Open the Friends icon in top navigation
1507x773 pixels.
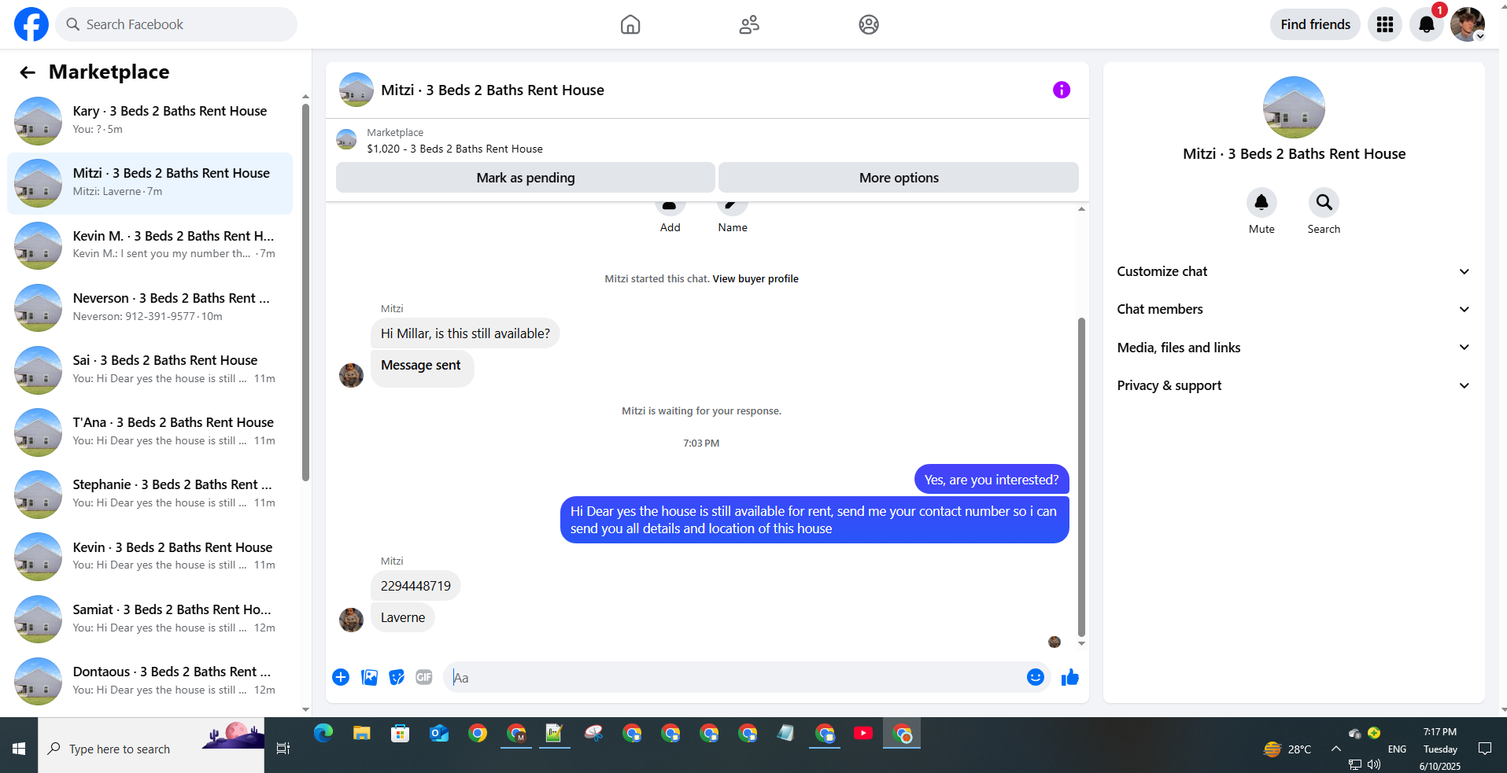[749, 24]
